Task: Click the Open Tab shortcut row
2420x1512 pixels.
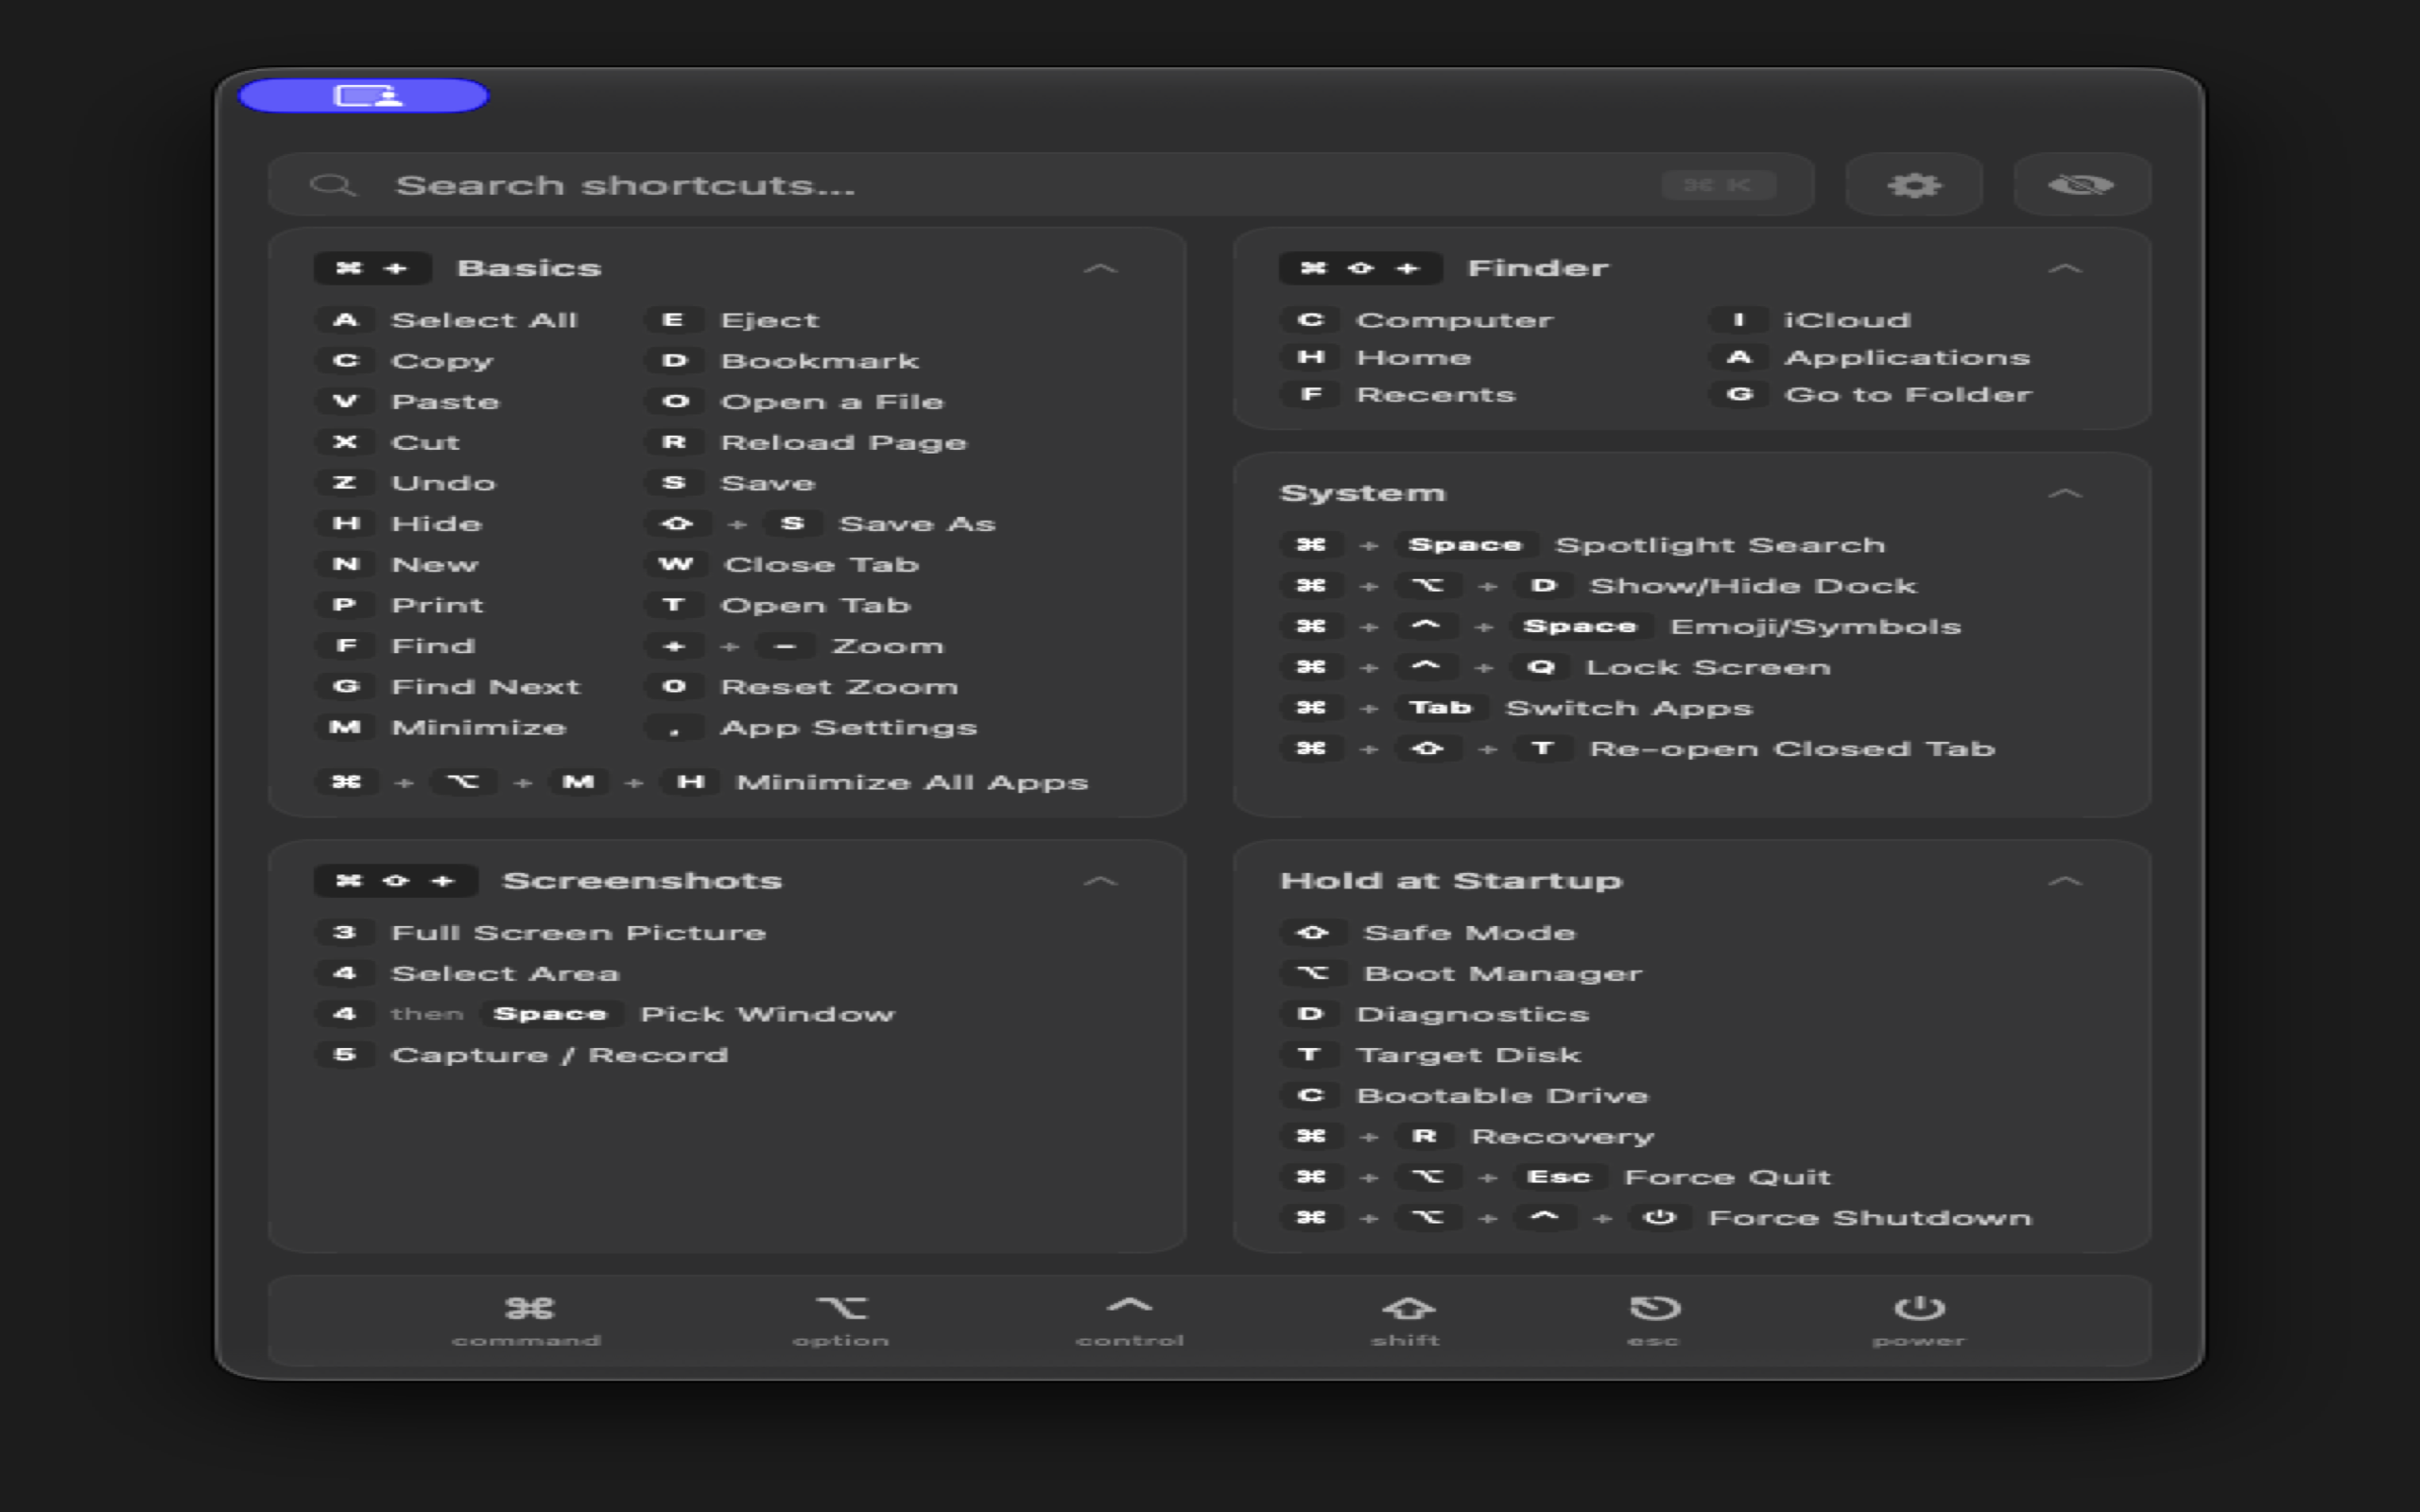Action: [779, 606]
